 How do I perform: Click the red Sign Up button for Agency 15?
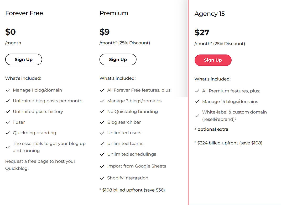(x=213, y=60)
